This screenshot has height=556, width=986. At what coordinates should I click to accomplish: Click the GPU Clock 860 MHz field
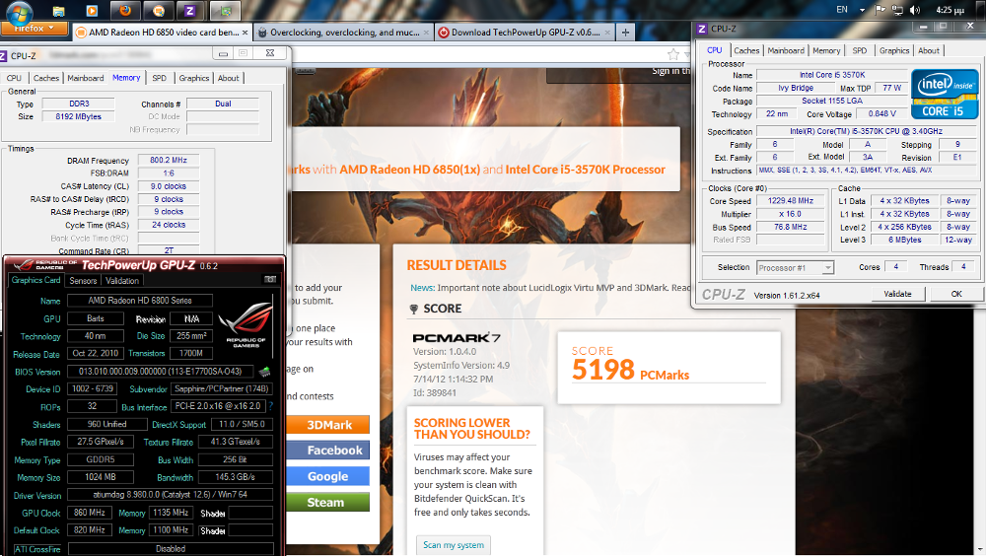[90, 513]
